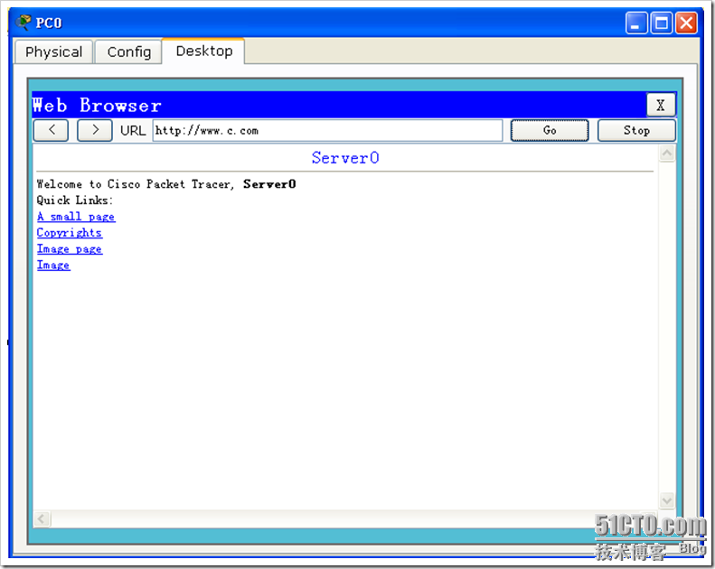Image resolution: width=715 pixels, height=569 pixels.
Task: Click the vertical scrollbar down arrow
Action: [667, 500]
